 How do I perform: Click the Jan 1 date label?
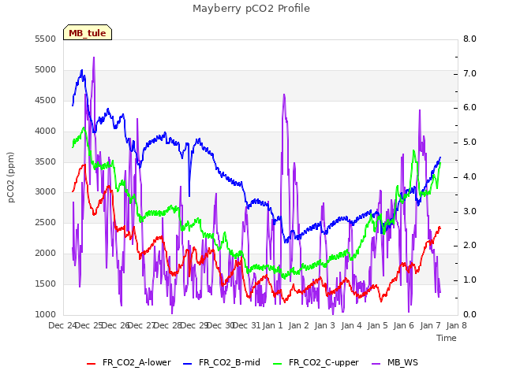click(273, 325)
